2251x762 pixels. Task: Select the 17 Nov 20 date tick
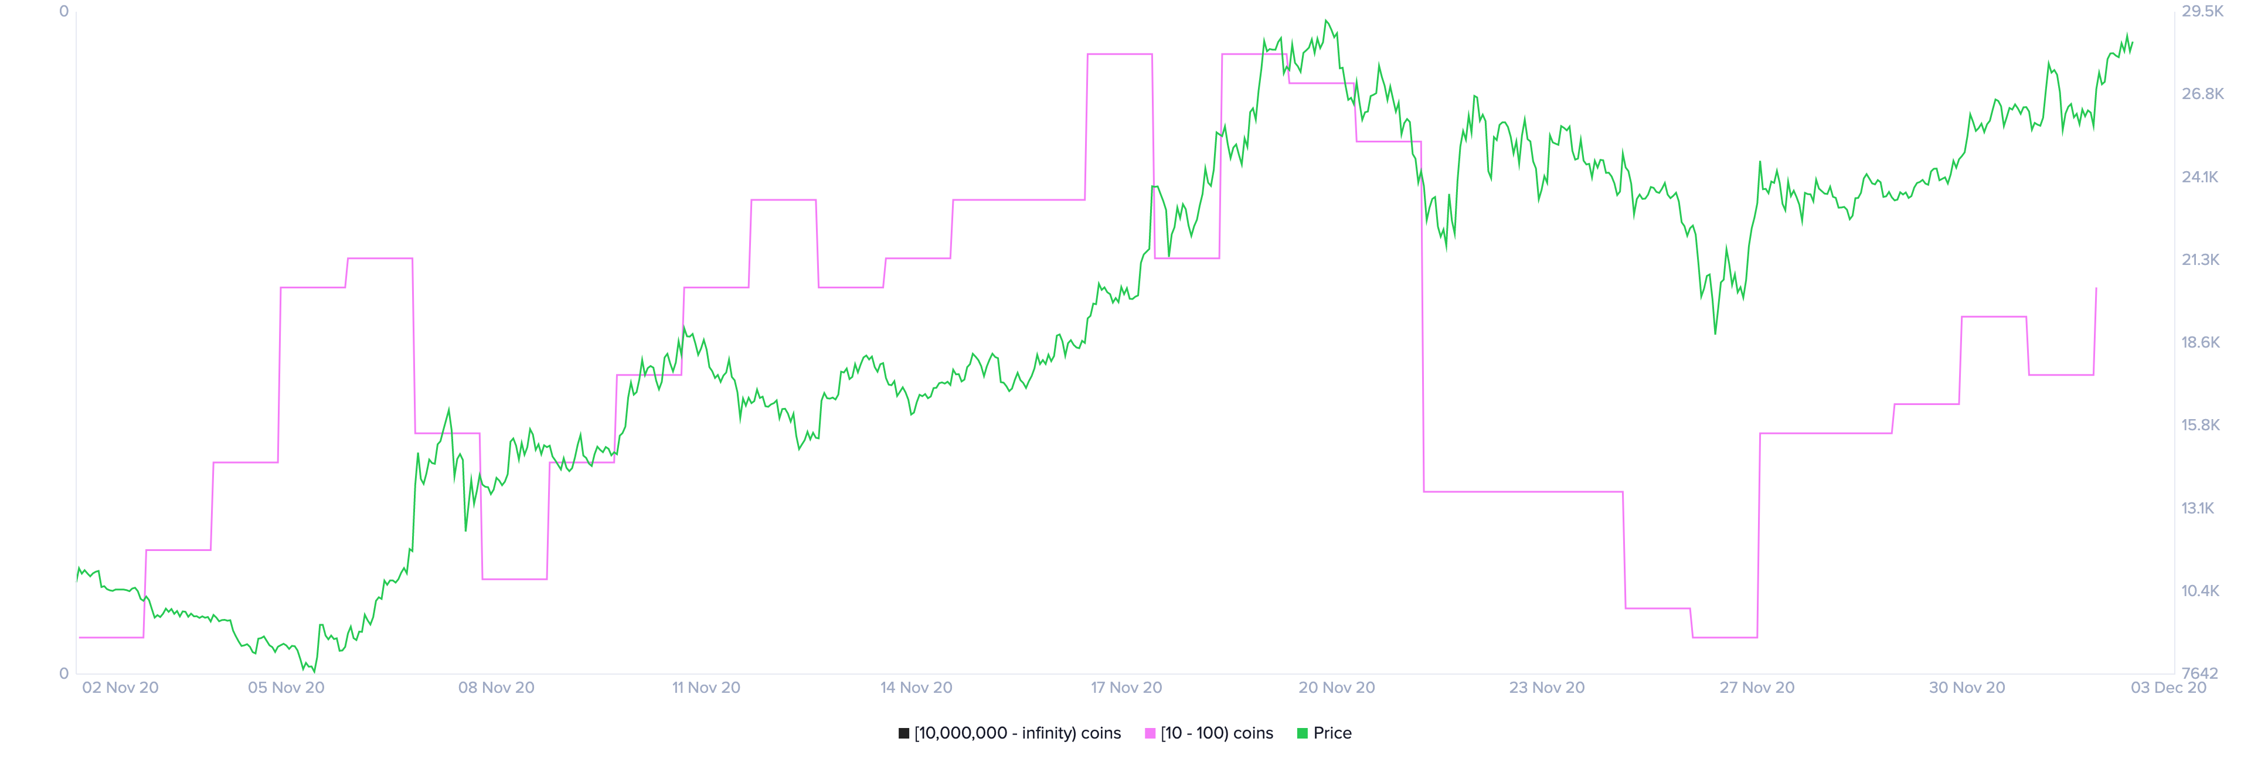coord(1126,688)
